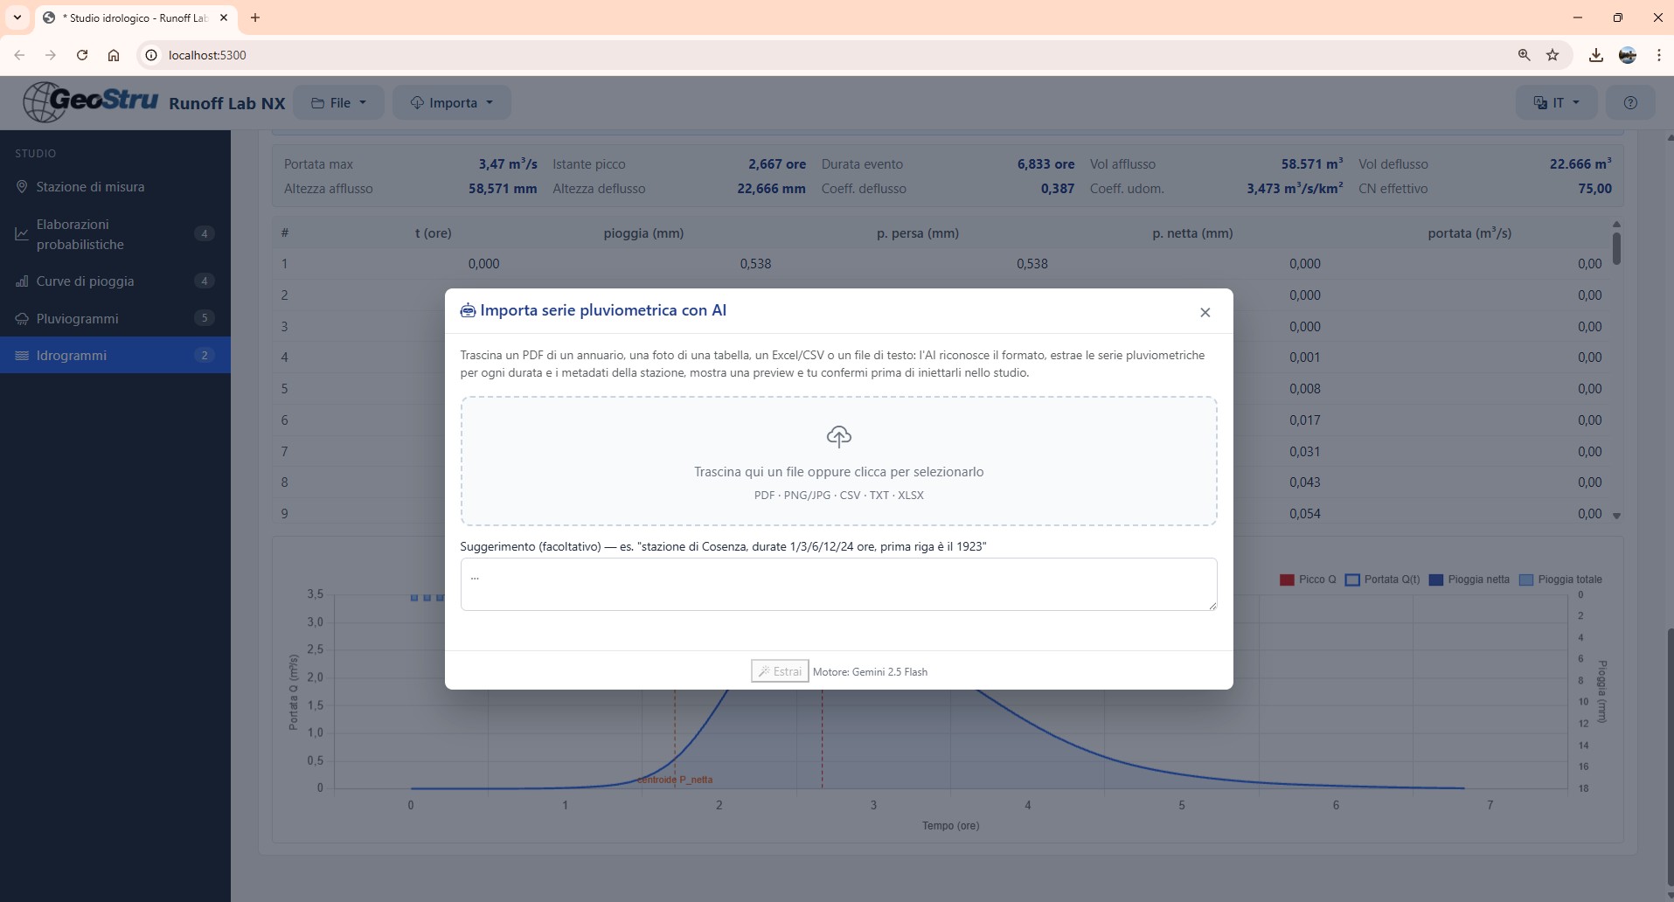Open the IT language selector

(x=1556, y=102)
